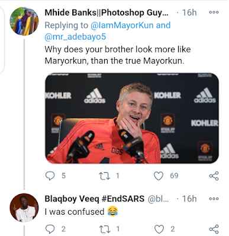Screen dimensions: 229x236
Task: Open Blaqboy Veeq profile picture
Action: [x=24, y=208]
